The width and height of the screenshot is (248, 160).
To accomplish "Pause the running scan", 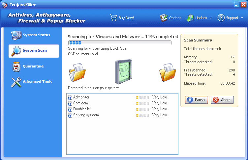I will click(x=196, y=100).
